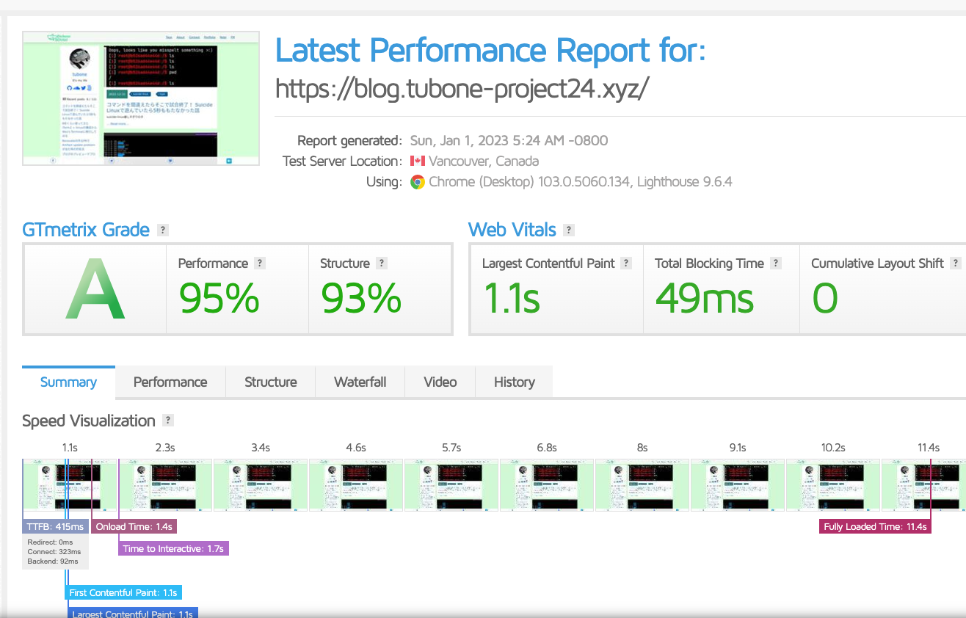Click the Chrome browser icon
Viewport: 966px width, 618px height.
pos(417,182)
